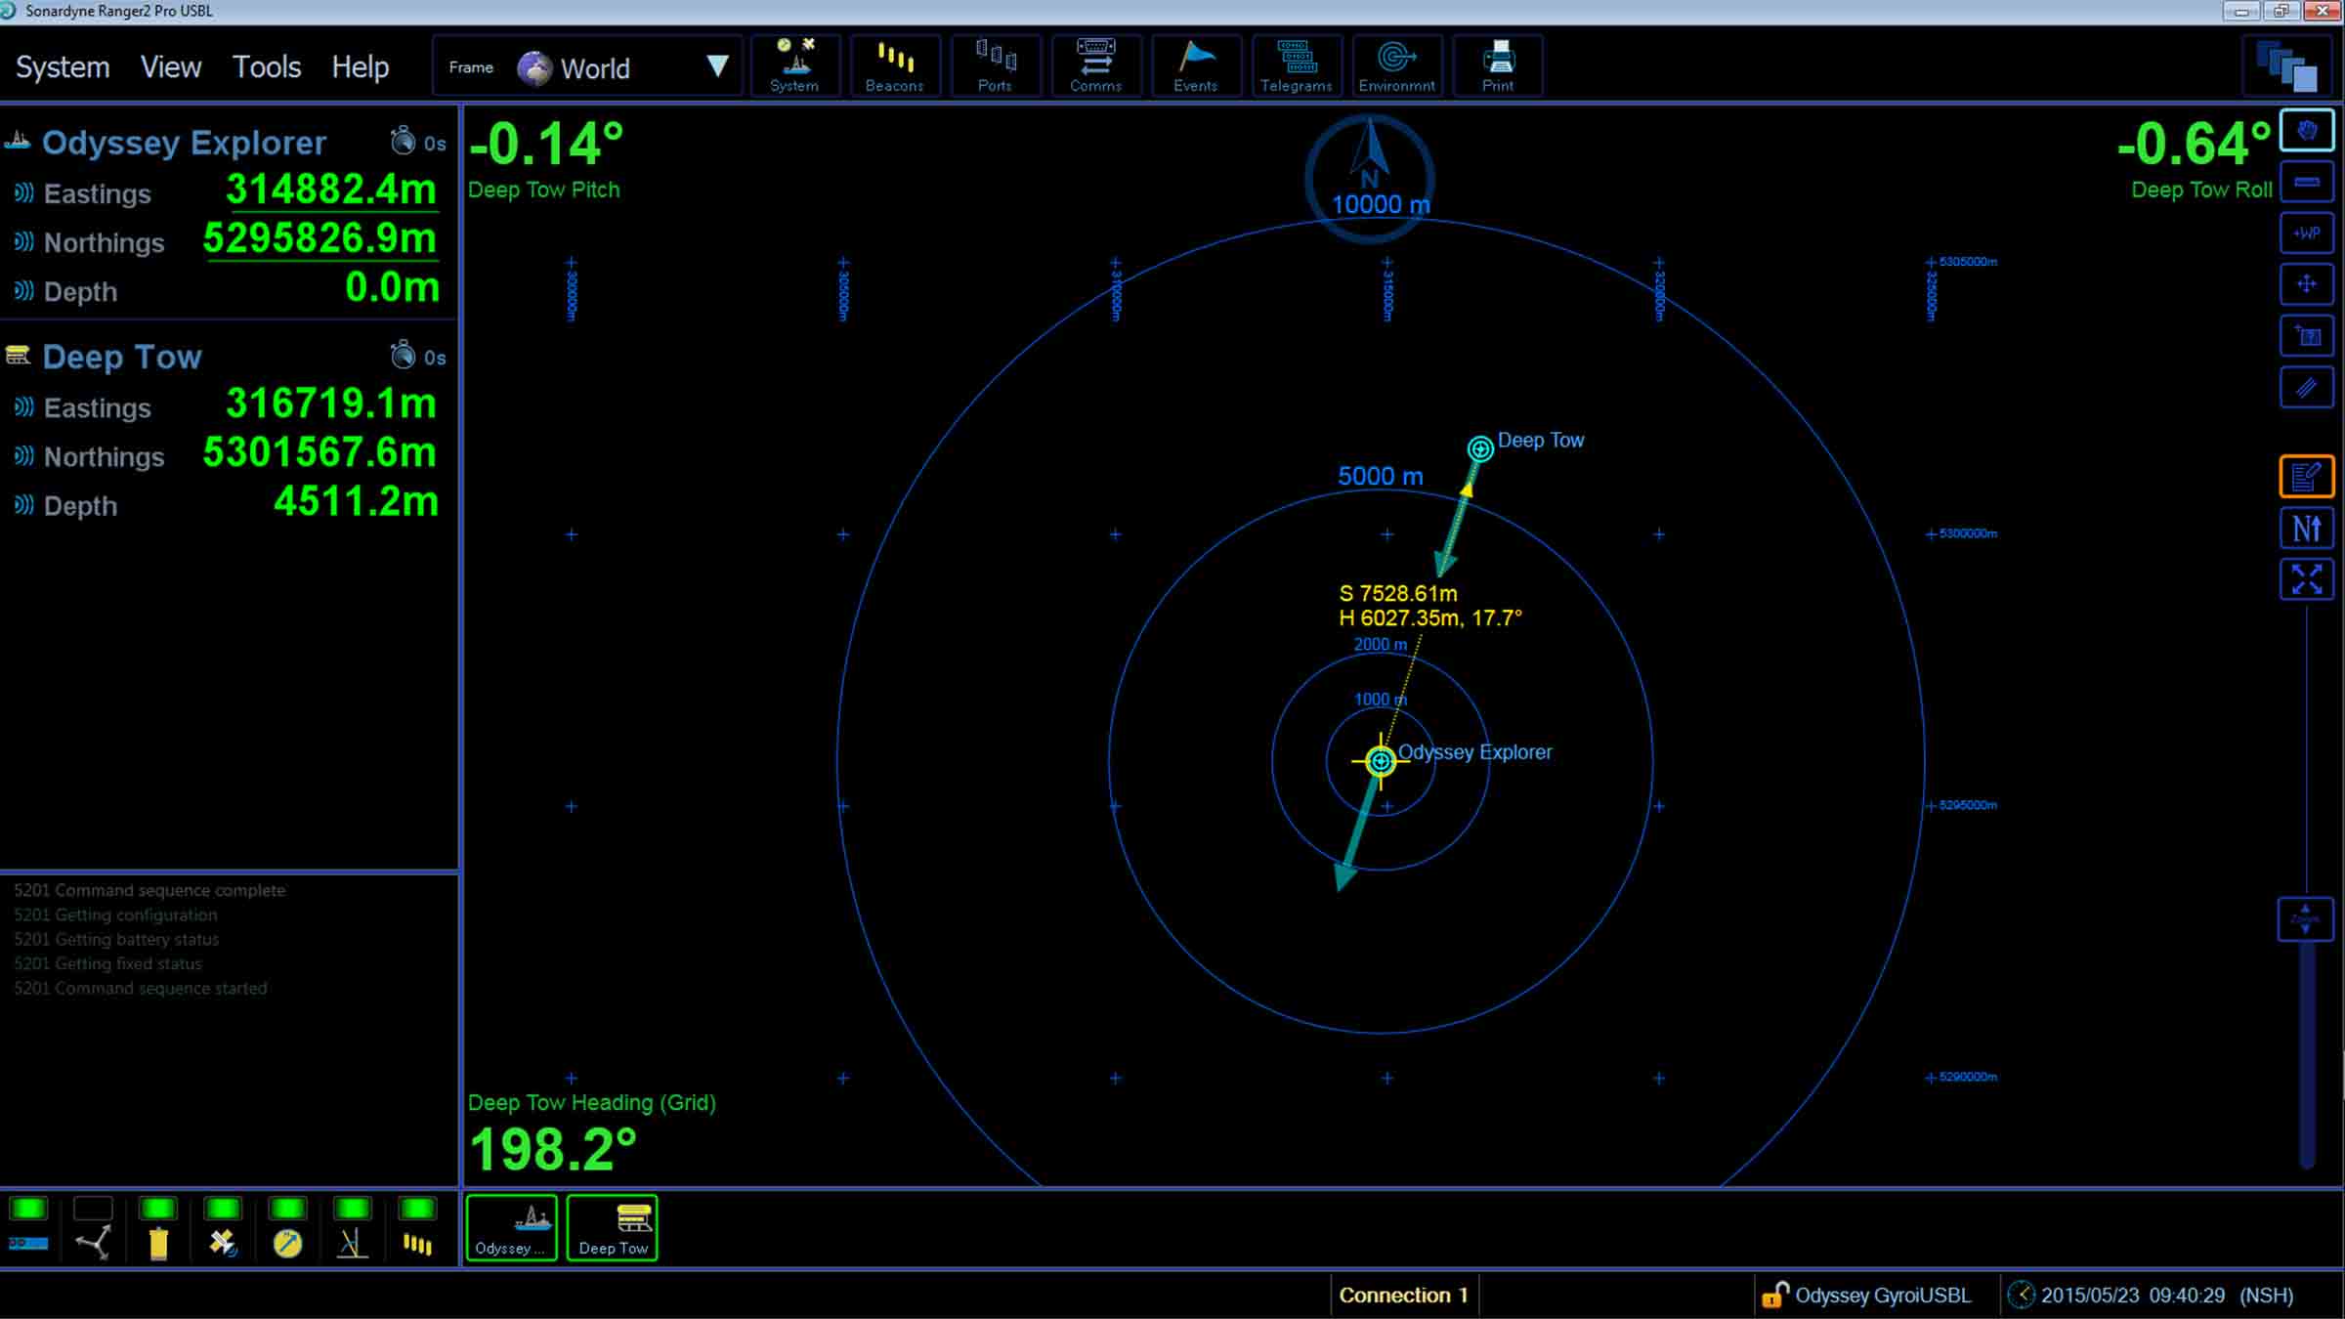Click Odyssey Explorer Eastings signal icon
This screenshot has width=2345, height=1319.
(x=23, y=192)
